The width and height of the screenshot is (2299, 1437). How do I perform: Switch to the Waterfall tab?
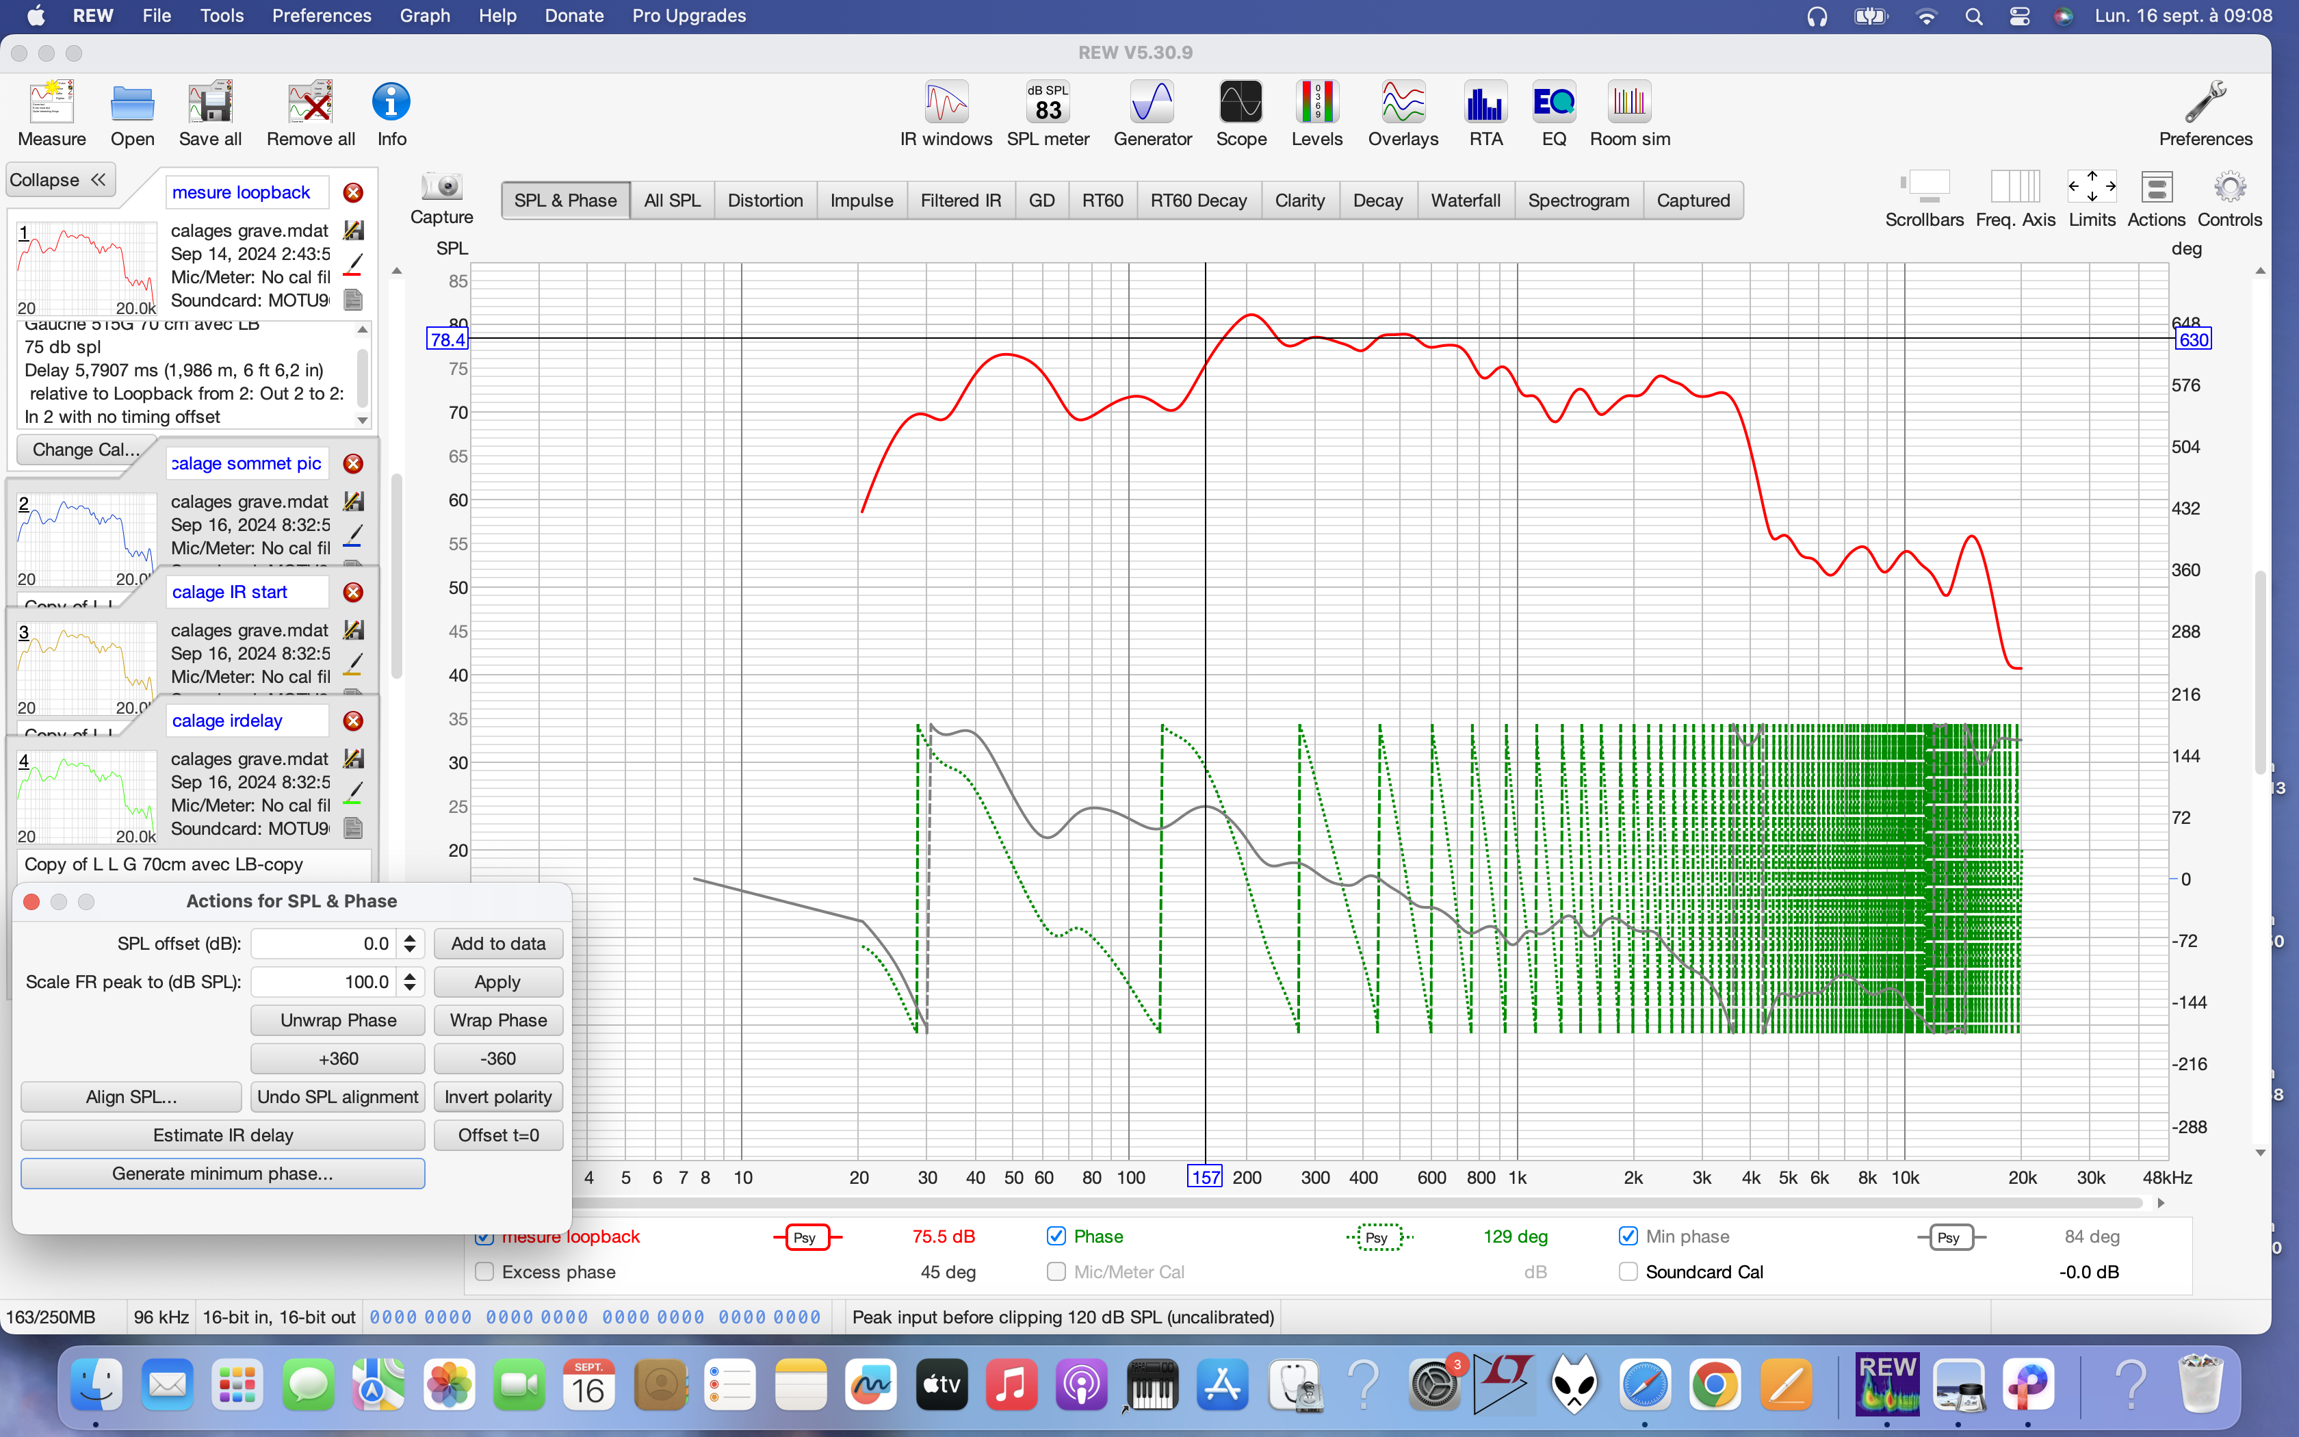(1465, 200)
